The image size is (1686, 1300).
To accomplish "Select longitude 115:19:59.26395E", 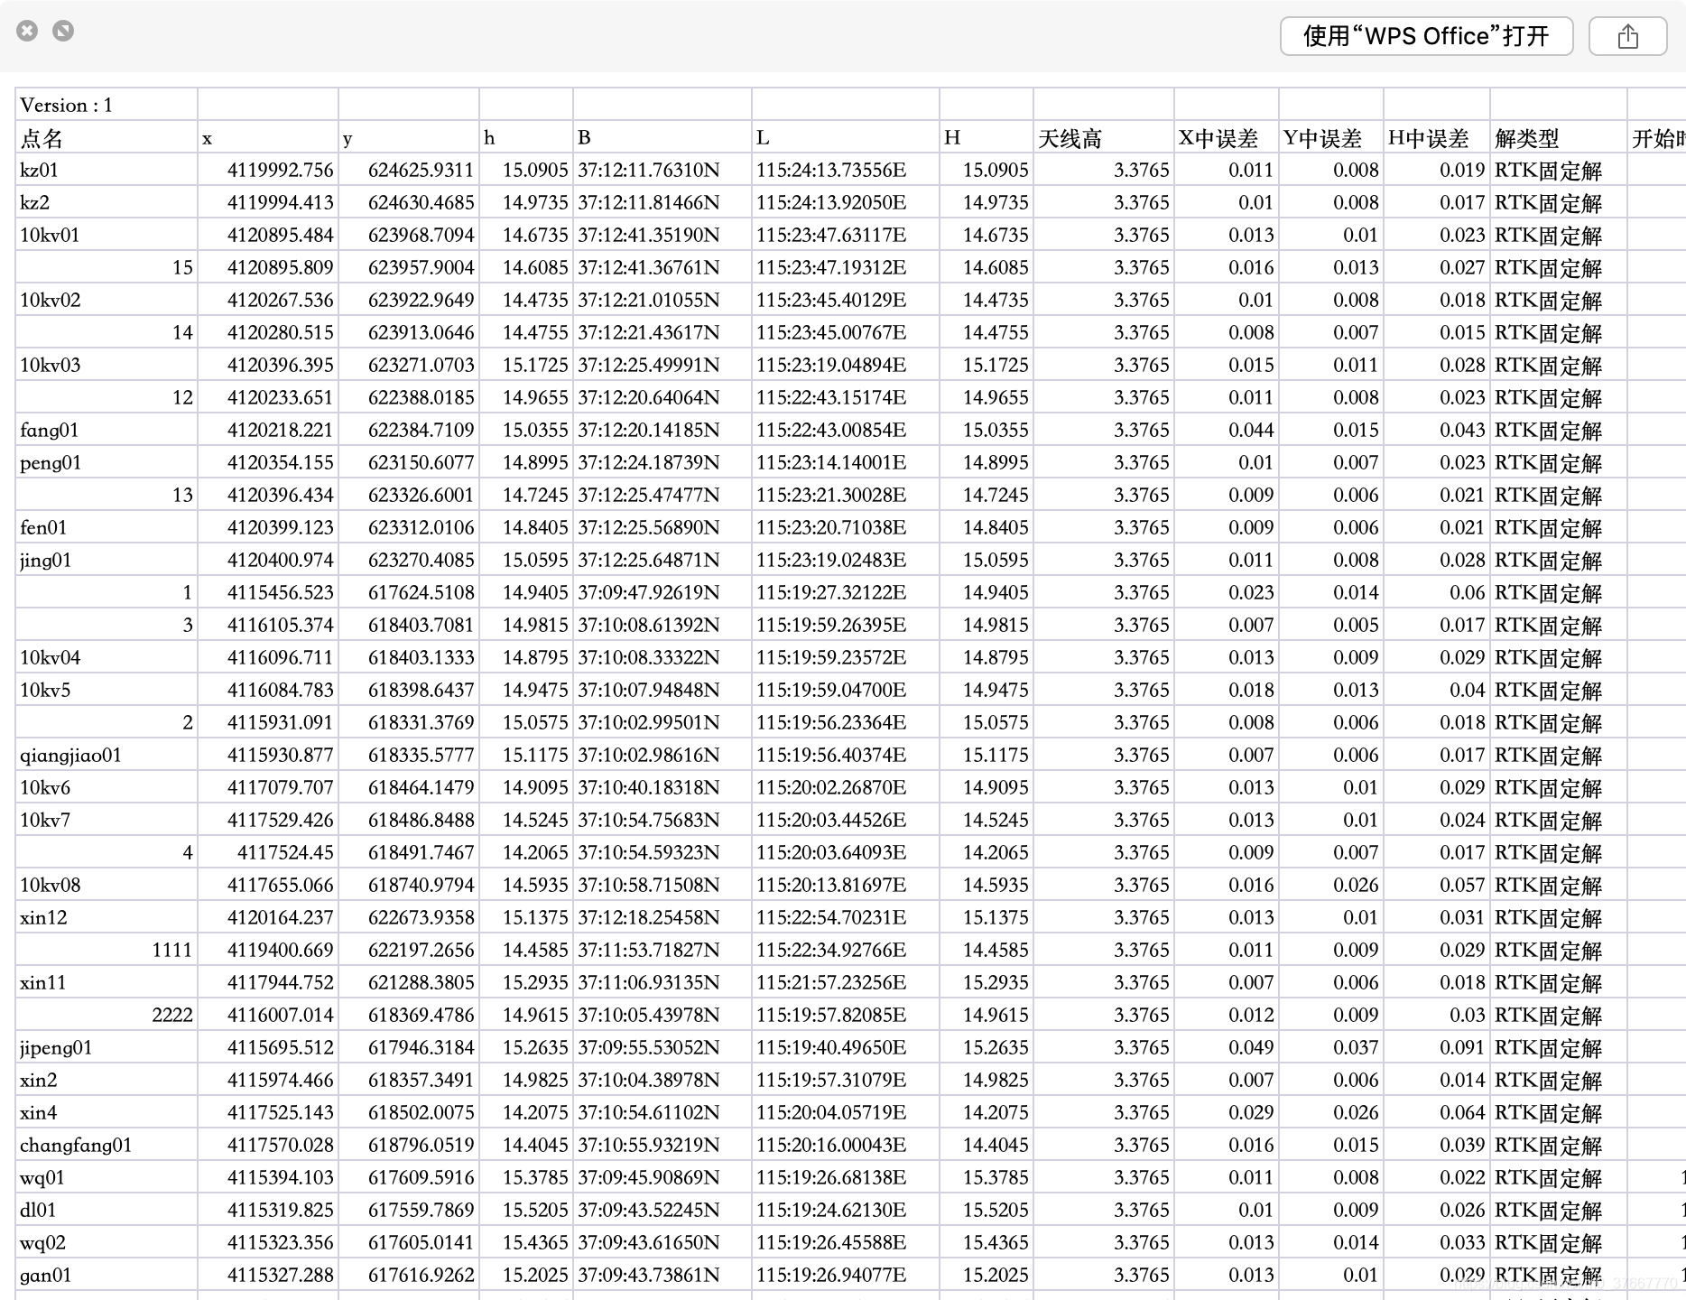I will 845,625.
